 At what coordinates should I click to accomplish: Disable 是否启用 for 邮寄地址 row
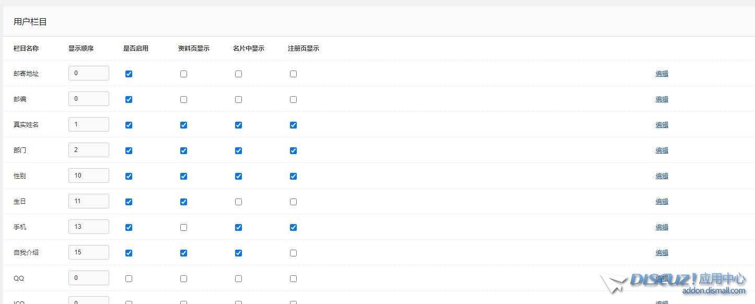[129, 74]
